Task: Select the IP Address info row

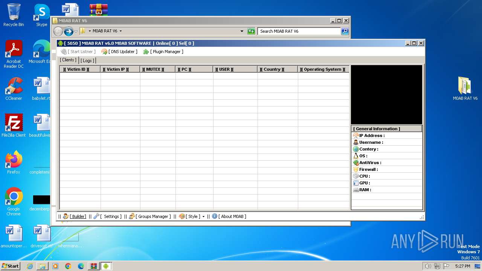Action: 387,135
